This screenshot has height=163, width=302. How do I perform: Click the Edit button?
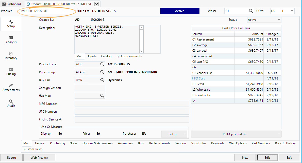267,157
